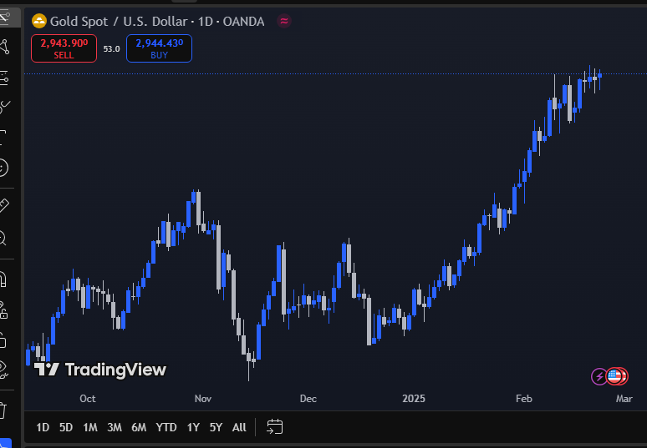Toggle lock all drawing tools
This screenshot has width=647, height=448.
pyautogui.click(x=3, y=340)
